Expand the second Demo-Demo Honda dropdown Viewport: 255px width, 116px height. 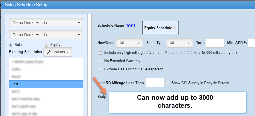click(46, 35)
